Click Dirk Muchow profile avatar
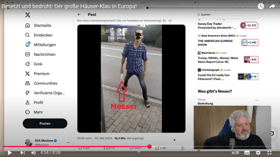 (x=28, y=143)
